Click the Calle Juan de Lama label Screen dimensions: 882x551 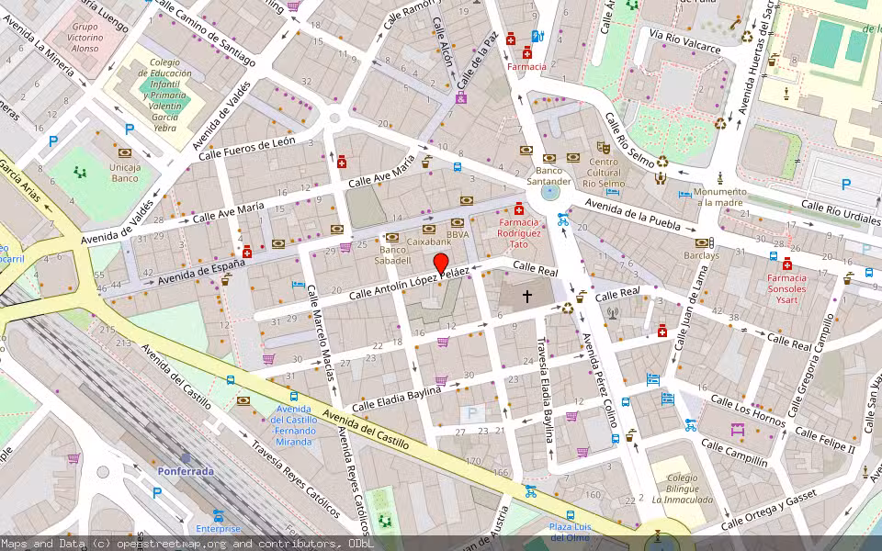point(693,309)
